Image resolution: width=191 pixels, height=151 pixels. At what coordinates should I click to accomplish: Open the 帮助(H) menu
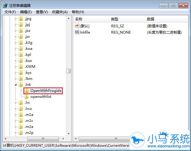point(78,12)
